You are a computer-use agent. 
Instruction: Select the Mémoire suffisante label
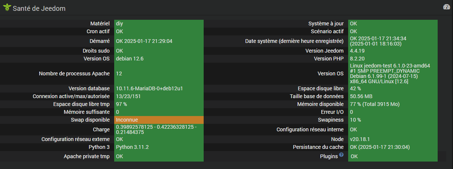click(x=87, y=112)
